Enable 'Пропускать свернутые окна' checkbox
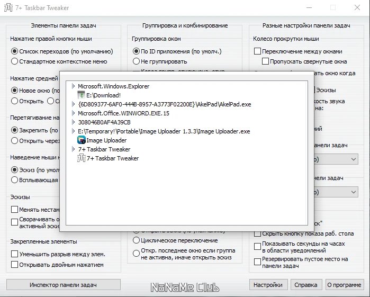The image size is (370, 297). [x=266, y=61]
